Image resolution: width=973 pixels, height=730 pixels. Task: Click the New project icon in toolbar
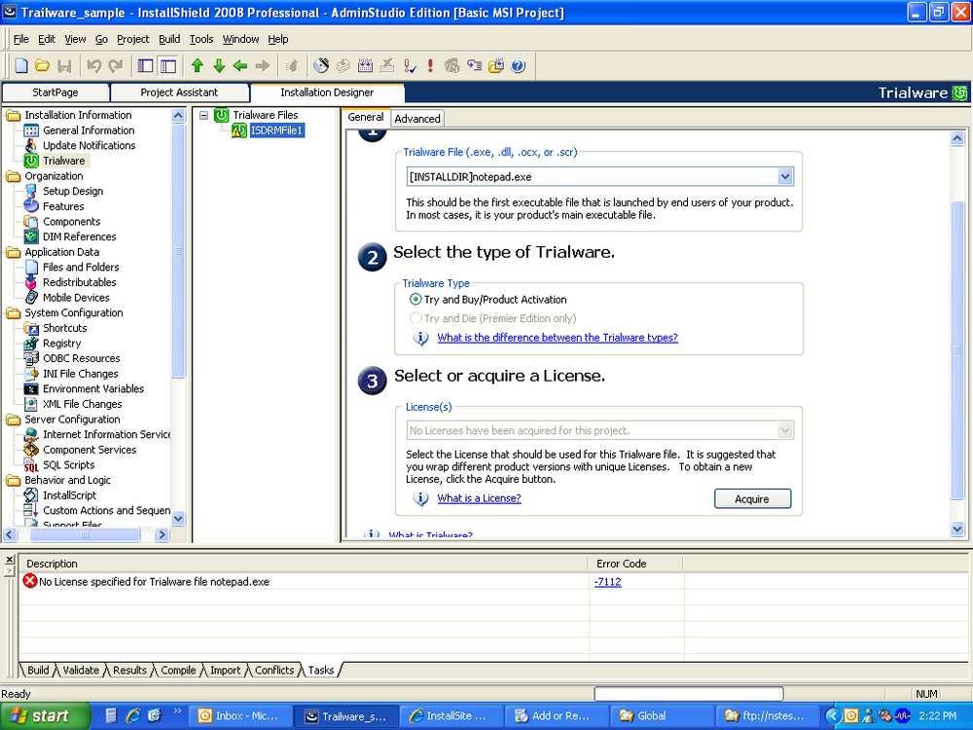pos(21,66)
